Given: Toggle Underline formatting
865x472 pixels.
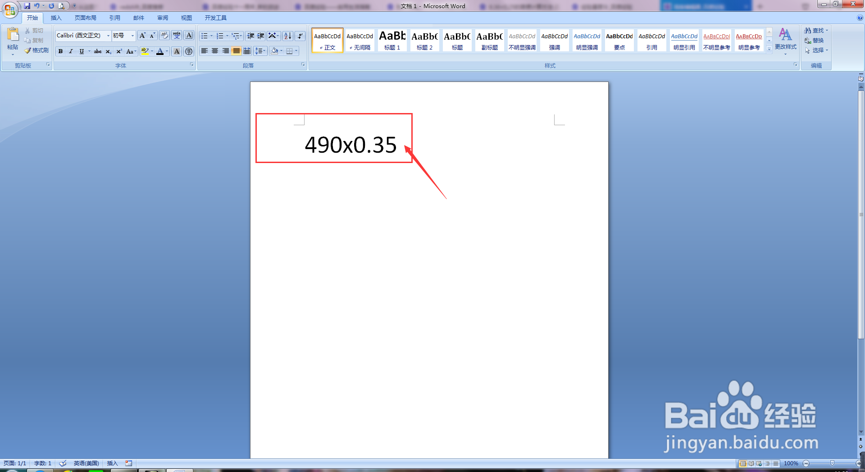Looking at the screenshot, I should click(82, 51).
